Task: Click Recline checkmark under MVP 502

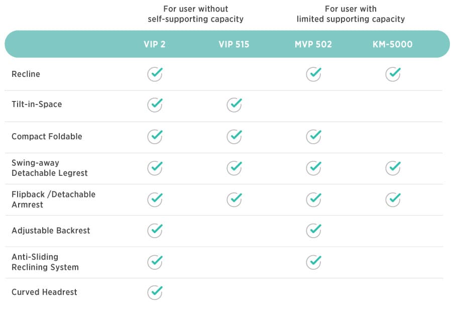Action: tap(314, 74)
